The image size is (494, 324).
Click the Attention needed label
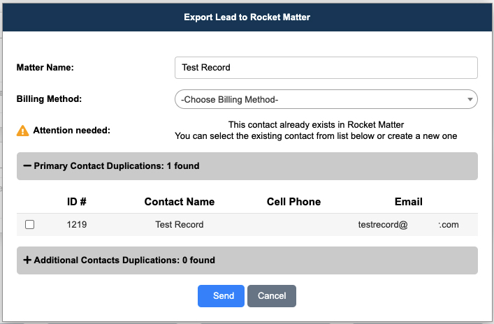pos(72,131)
